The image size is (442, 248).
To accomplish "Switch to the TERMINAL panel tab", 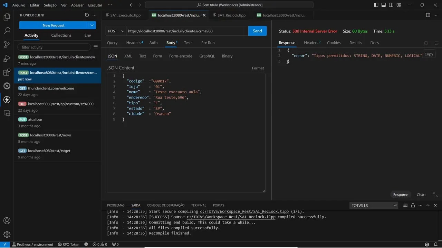I will [x=198, y=205].
